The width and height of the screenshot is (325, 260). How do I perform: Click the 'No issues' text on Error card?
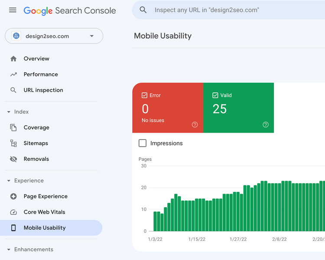coord(153,120)
